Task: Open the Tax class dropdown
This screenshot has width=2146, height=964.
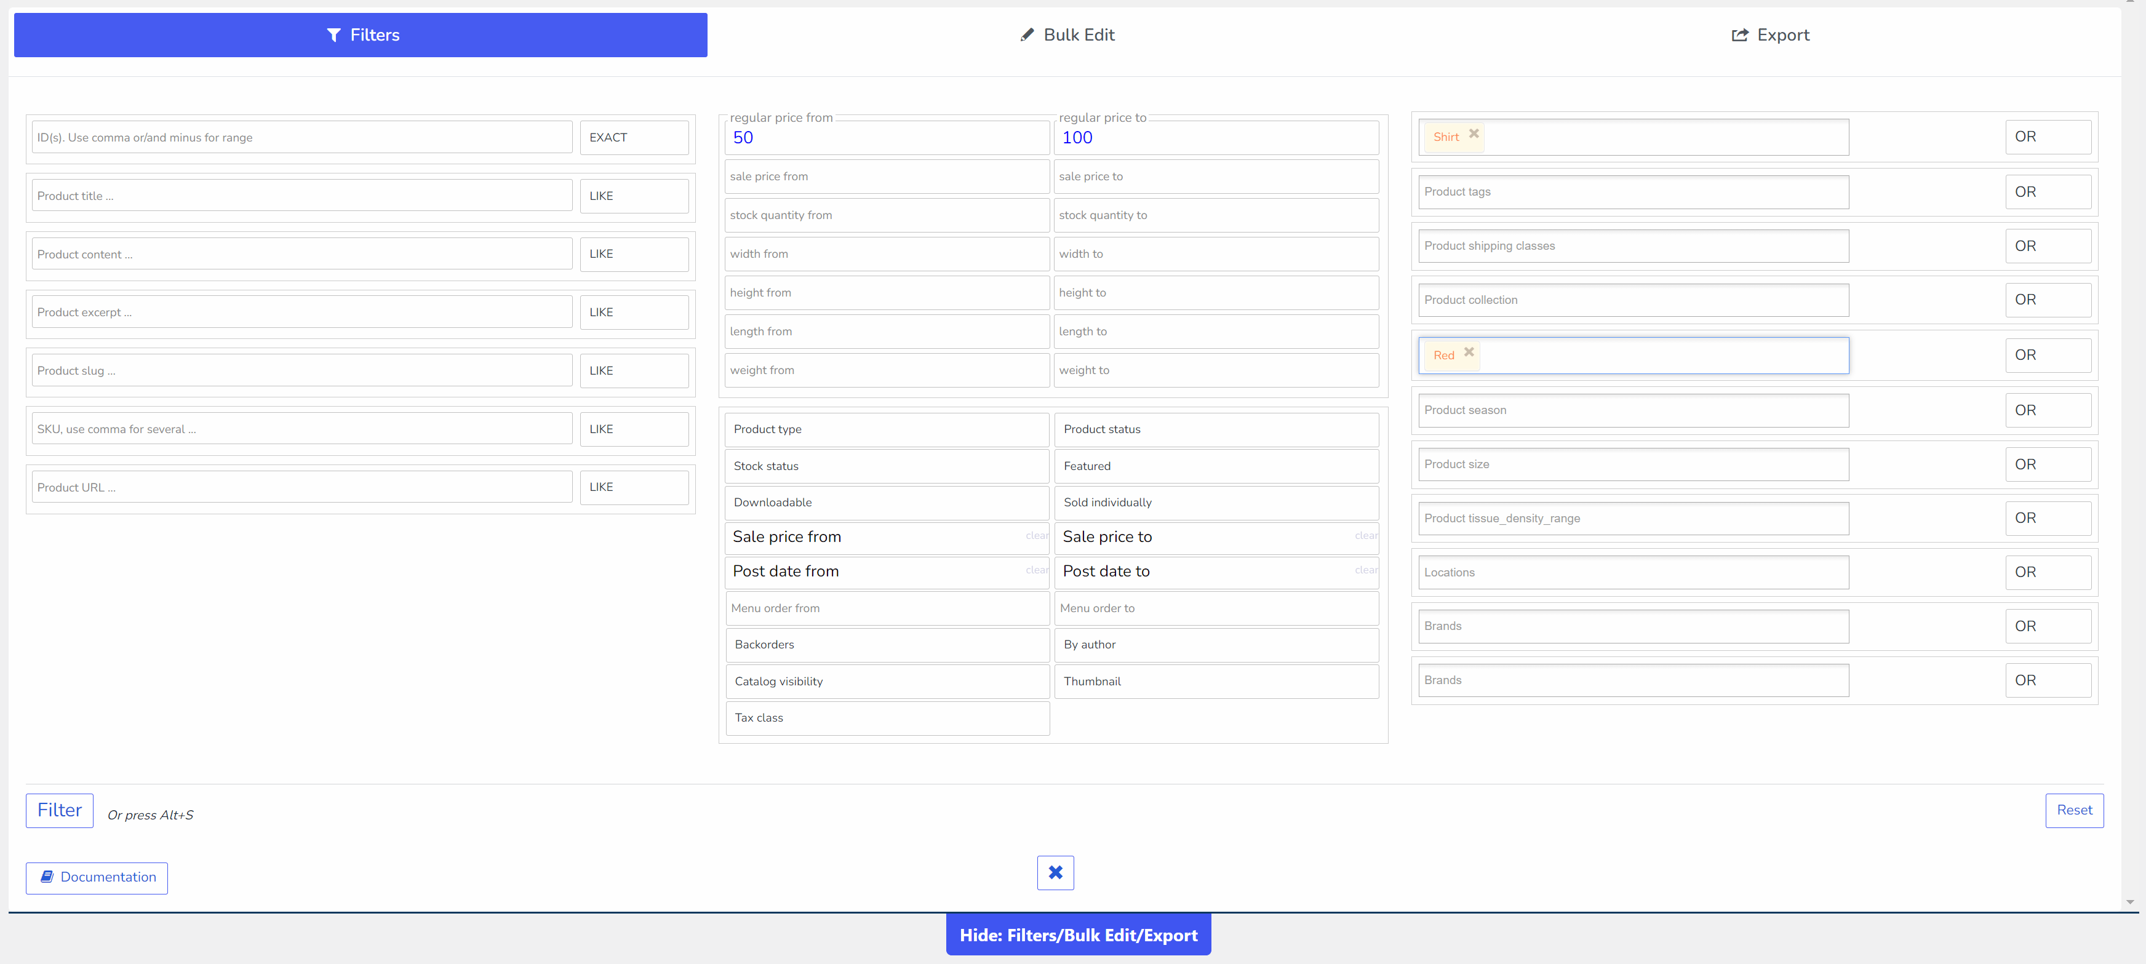Action: (x=887, y=718)
